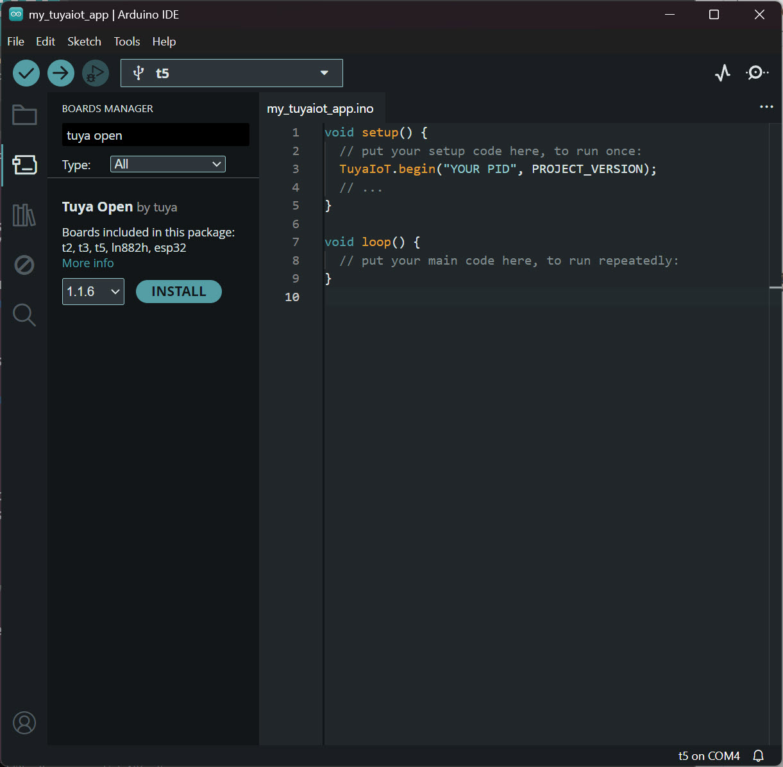Screen dimensions: 783x767
Task: Open the t5 board selector dropdown
Action: pyautogui.click(x=231, y=72)
